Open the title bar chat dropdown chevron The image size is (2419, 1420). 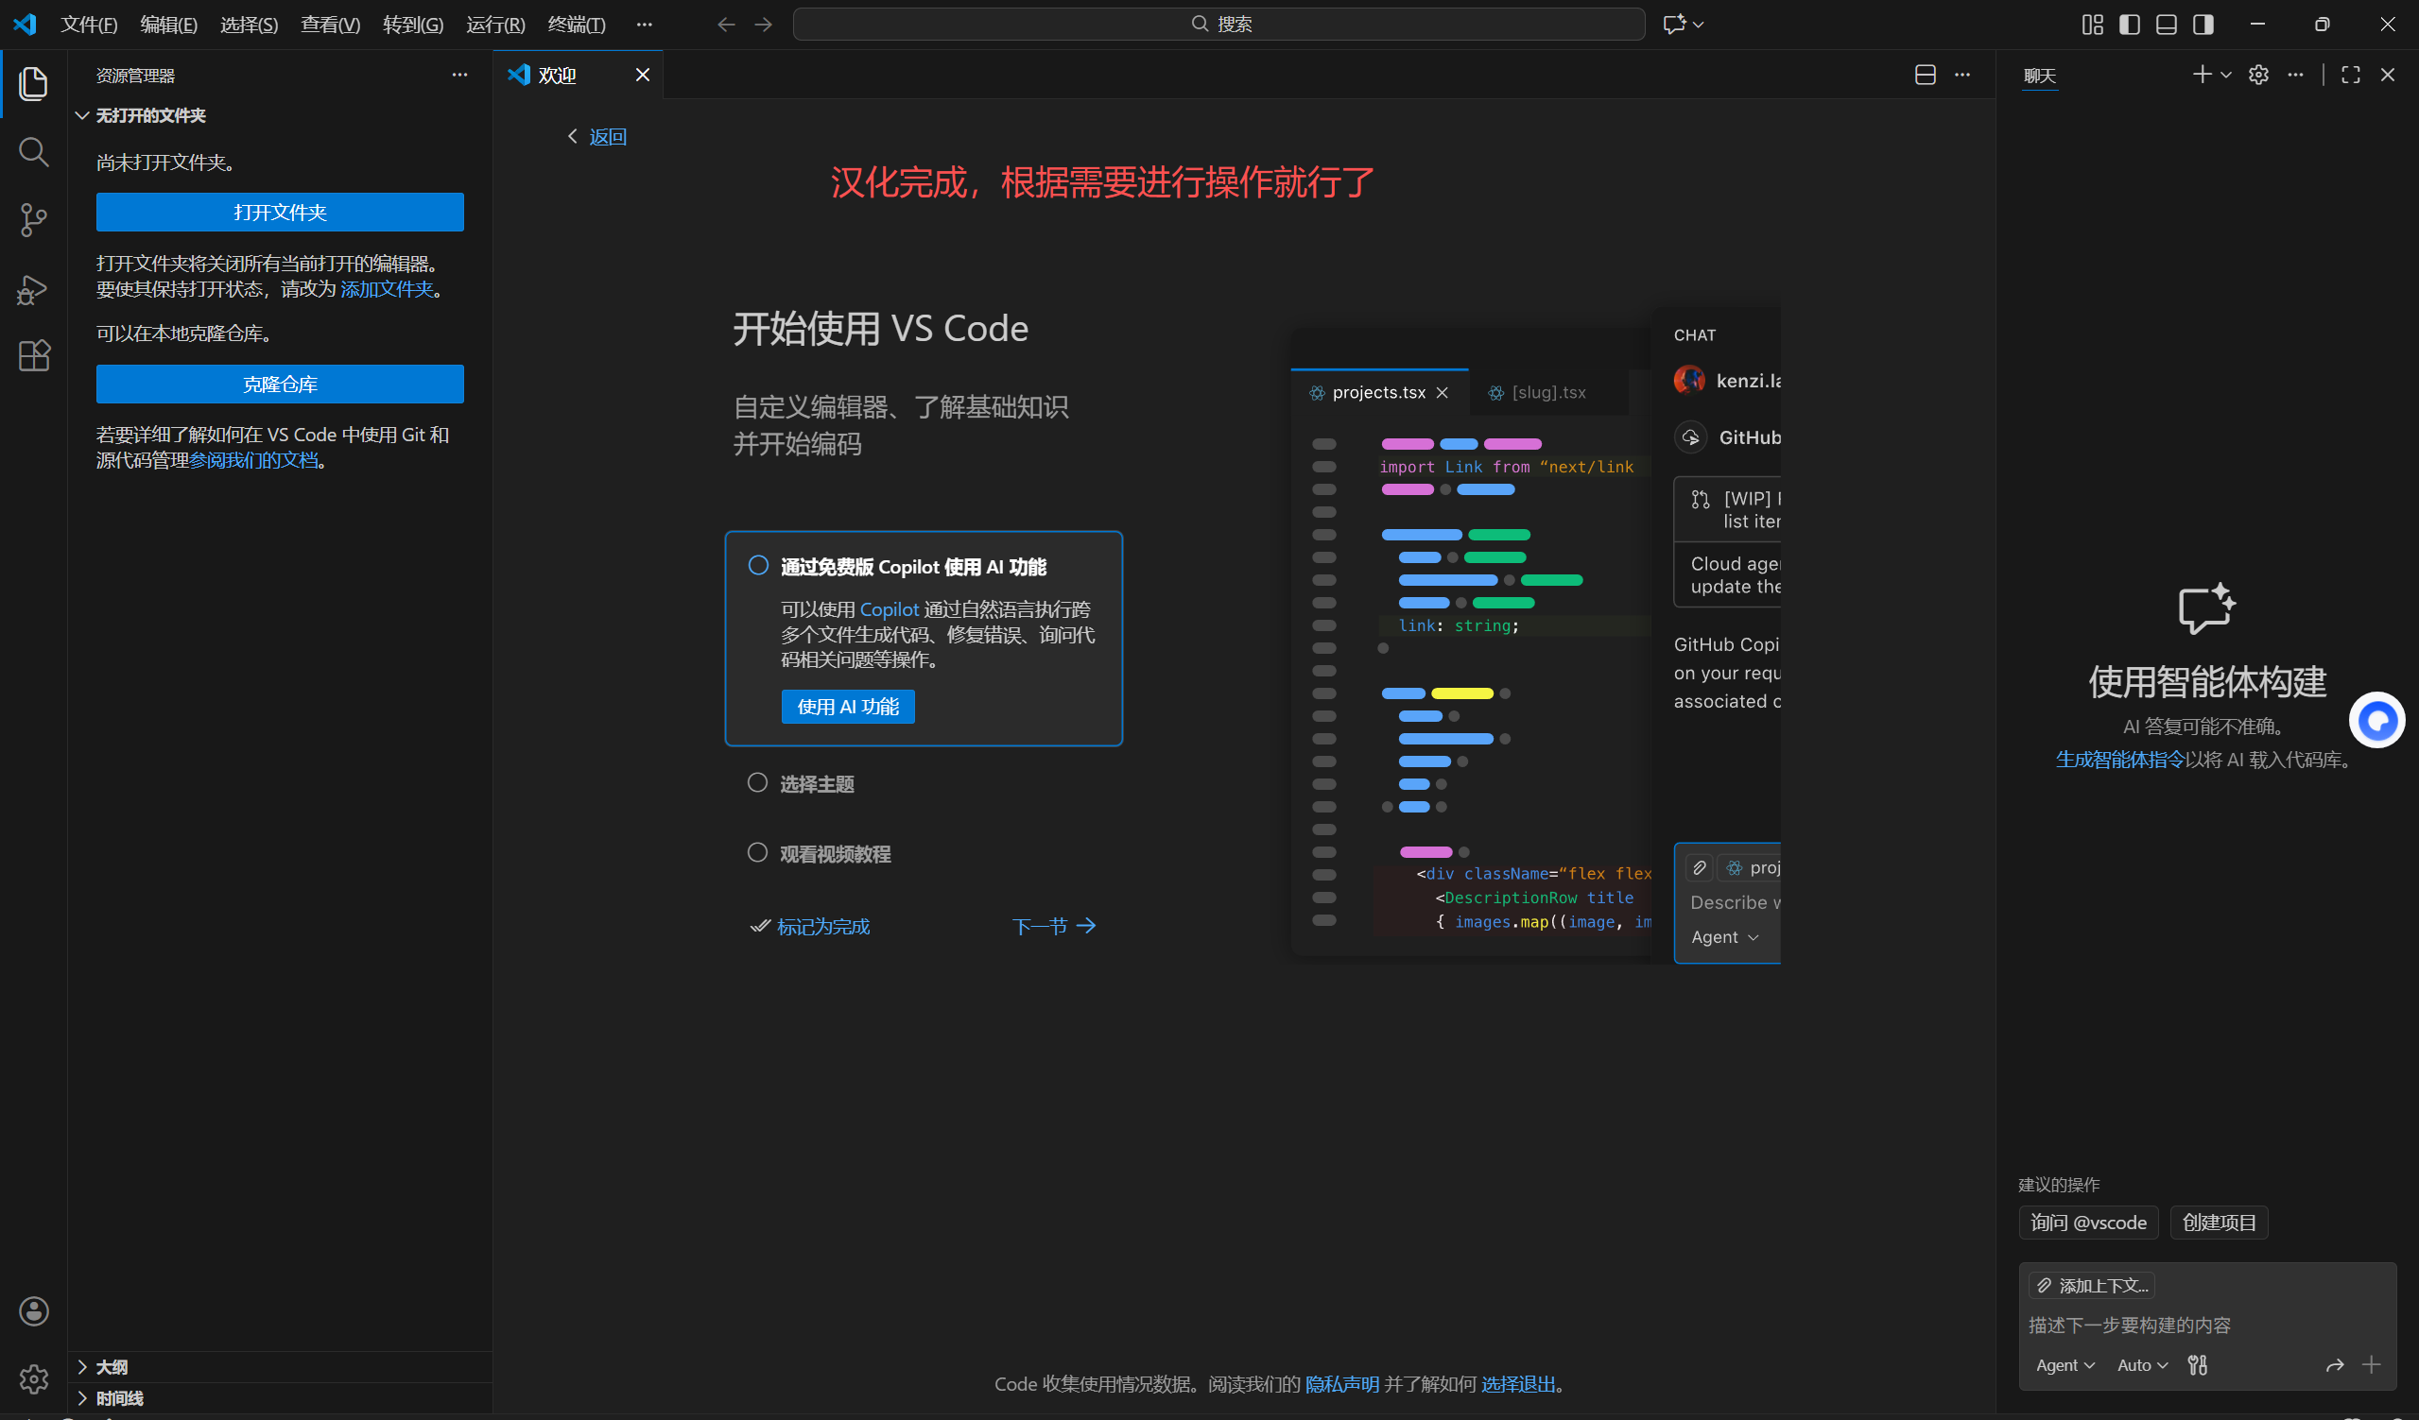coord(1698,25)
